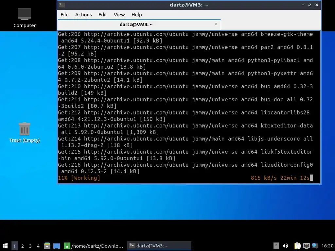This screenshot has width=335, height=251.
Task: Click the Get:216 libeditorconfig0 line
Action: point(185,168)
